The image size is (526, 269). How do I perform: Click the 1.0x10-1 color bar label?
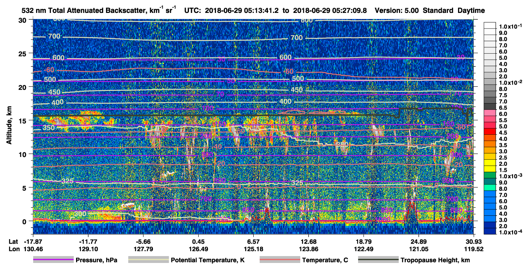pos(509,27)
